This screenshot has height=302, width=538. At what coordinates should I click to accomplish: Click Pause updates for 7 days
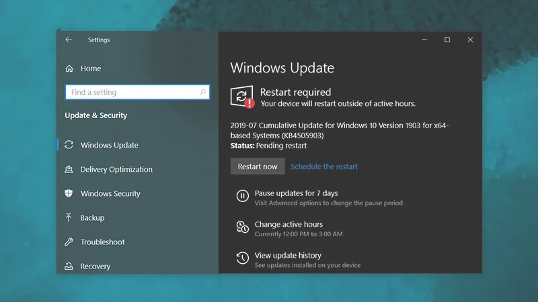pos(296,193)
